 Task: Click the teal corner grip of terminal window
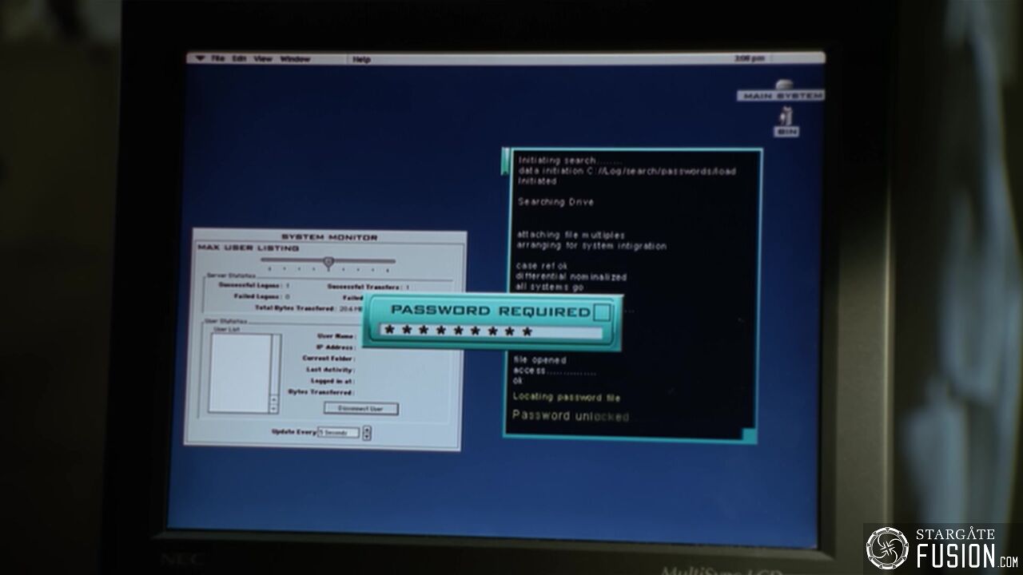(x=749, y=434)
